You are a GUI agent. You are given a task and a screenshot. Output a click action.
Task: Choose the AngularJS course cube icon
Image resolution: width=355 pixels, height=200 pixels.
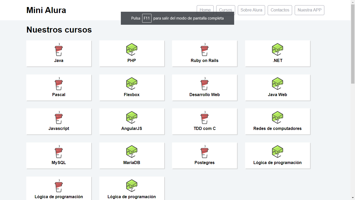132,117
